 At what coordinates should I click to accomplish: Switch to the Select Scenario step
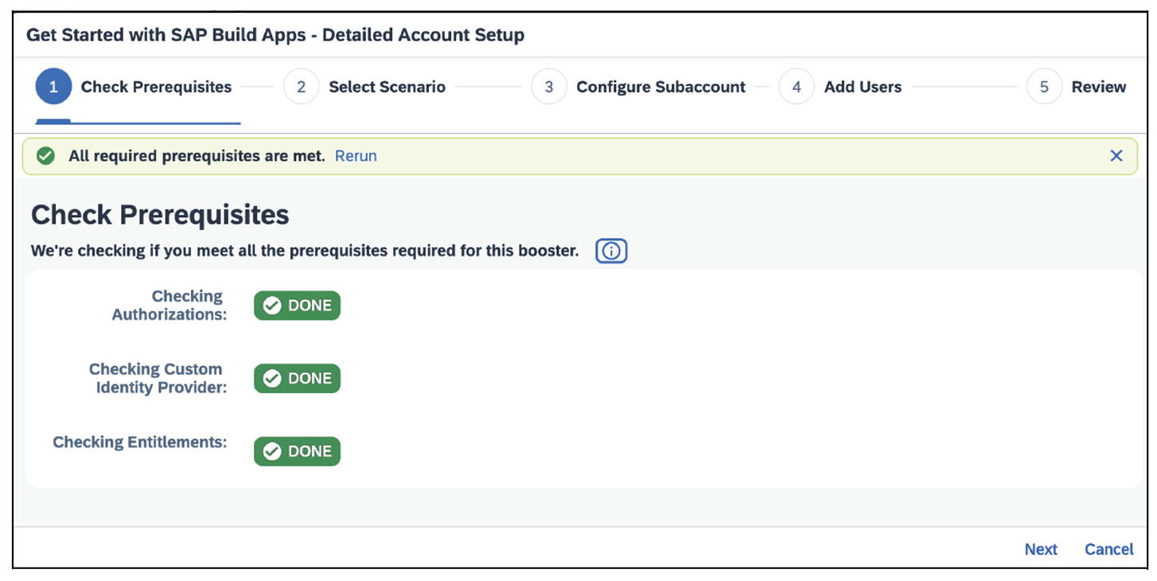(387, 86)
